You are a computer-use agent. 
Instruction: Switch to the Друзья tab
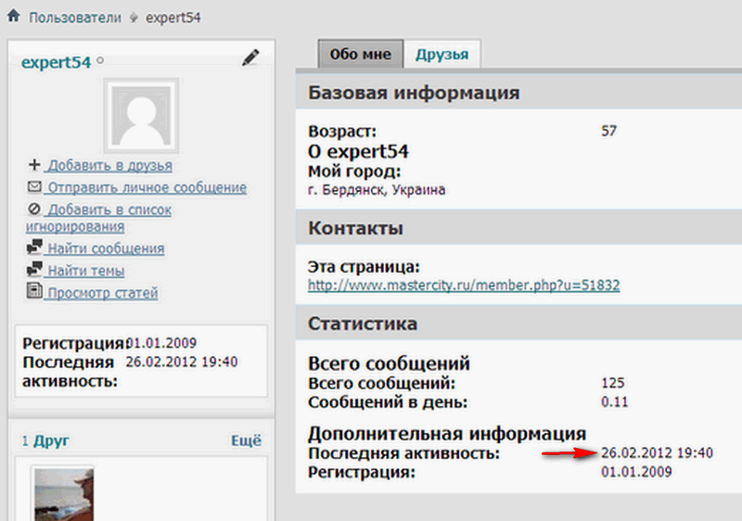pyautogui.click(x=442, y=55)
